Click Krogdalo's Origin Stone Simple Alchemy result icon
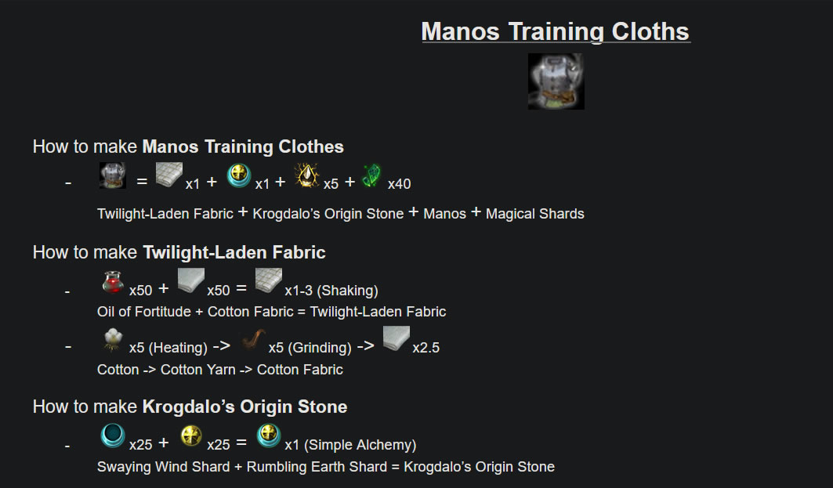The width and height of the screenshot is (833, 488). [269, 436]
